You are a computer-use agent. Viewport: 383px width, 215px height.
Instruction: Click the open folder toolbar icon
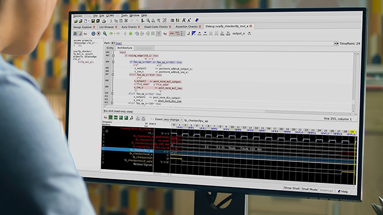click(76, 21)
